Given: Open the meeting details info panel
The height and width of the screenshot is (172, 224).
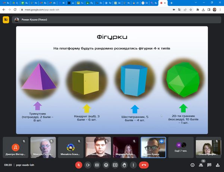Looking at the screenshot, I should (x=193, y=165).
